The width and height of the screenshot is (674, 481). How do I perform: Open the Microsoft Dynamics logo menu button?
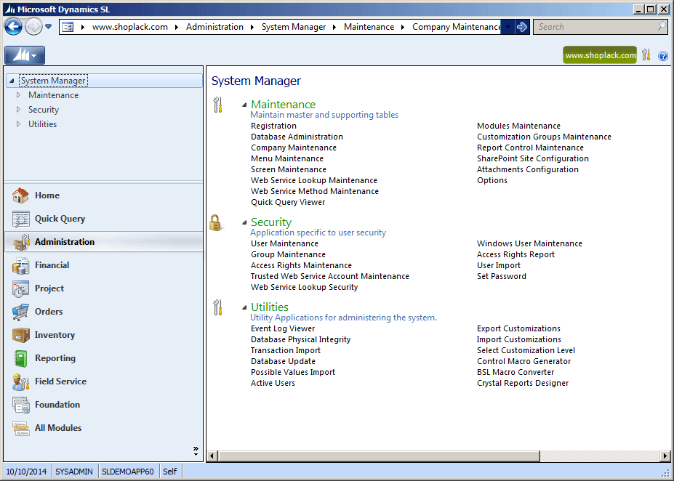[25, 55]
